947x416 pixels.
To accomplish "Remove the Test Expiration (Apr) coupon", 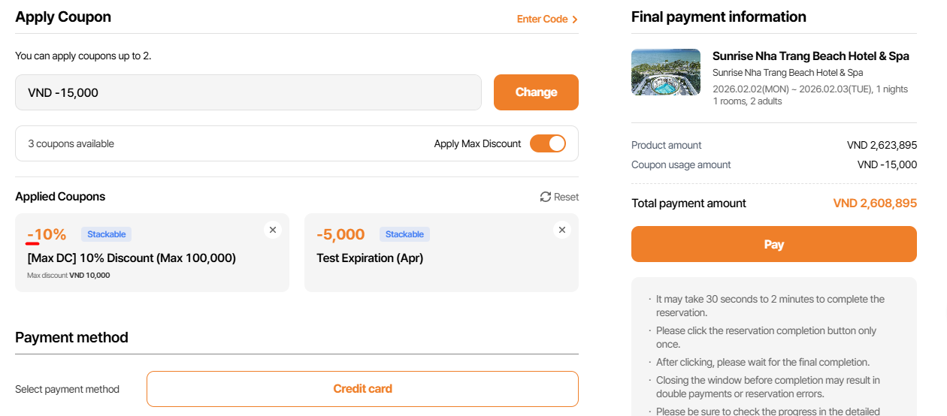I will pos(562,230).
